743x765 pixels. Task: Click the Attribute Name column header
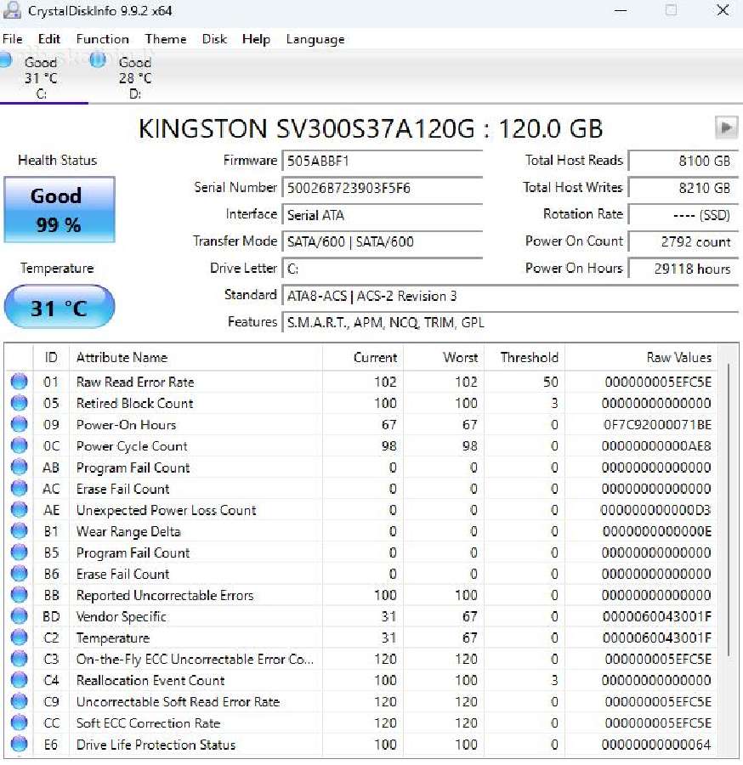tap(196, 358)
